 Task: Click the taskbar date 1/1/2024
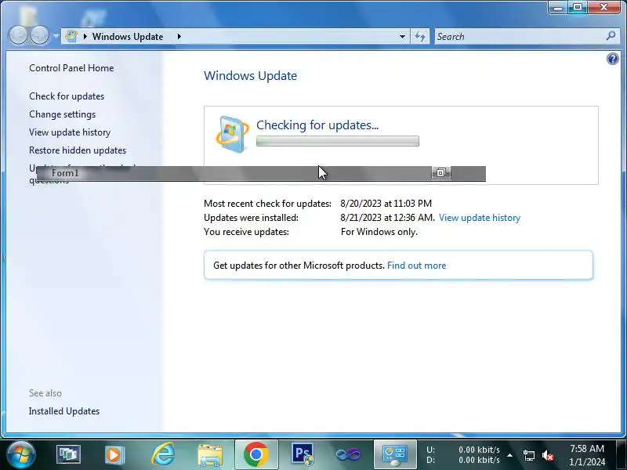point(586,462)
